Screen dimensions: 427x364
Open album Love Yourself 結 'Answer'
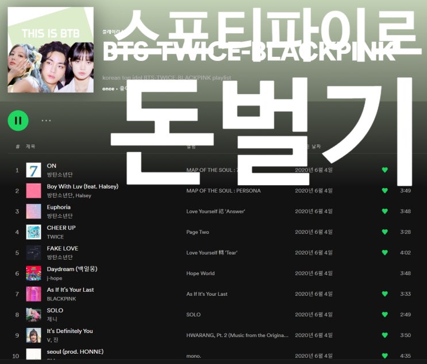[216, 212]
